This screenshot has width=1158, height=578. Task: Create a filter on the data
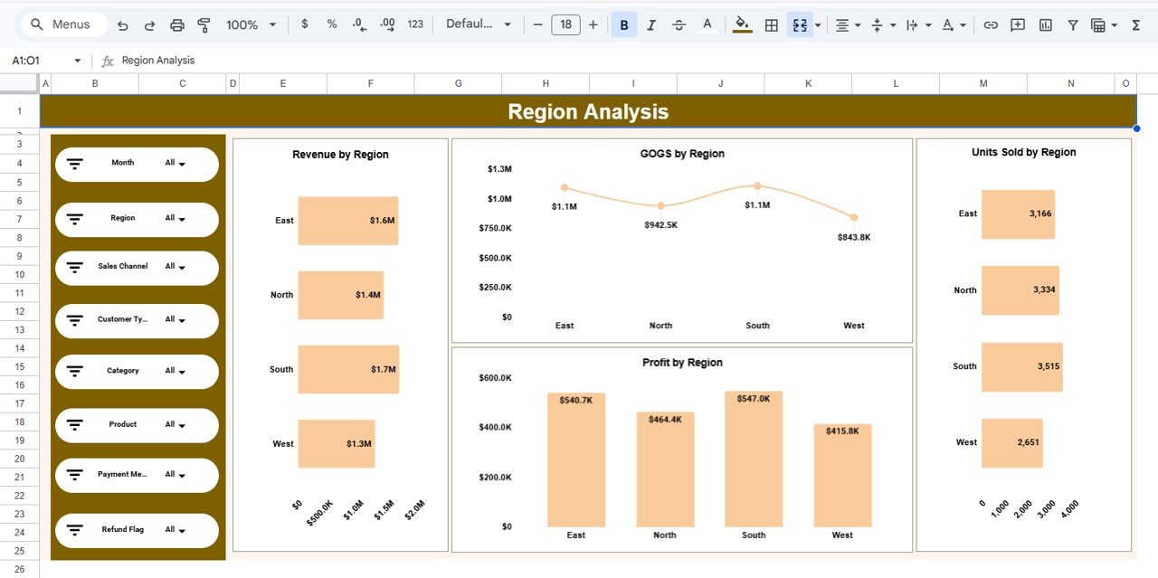[x=1072, y=24]
